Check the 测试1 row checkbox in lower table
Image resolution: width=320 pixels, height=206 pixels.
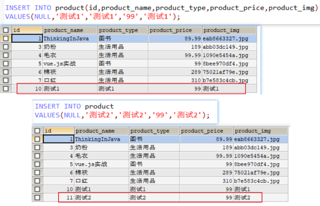tap(37, 189)
